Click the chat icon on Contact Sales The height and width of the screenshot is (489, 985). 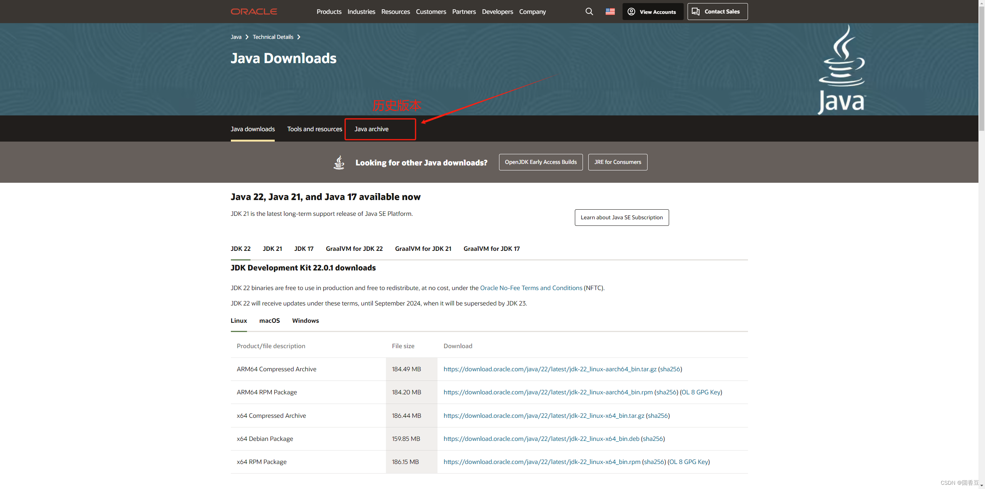(695, 11)
